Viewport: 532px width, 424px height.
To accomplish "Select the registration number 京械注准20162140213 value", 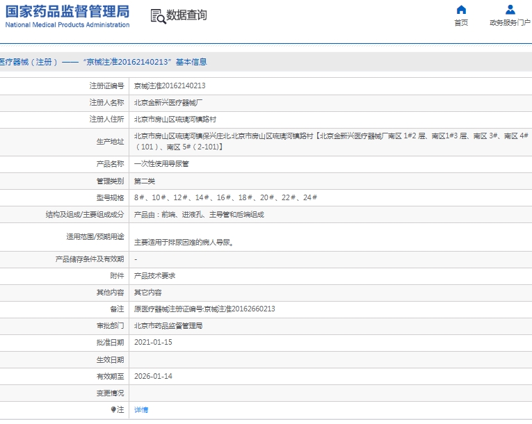I will pyautogui.click(x=170, y=85).
